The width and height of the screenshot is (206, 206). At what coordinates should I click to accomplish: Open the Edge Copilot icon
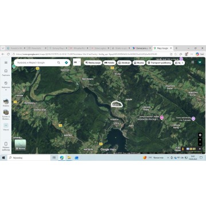point(198,54)
